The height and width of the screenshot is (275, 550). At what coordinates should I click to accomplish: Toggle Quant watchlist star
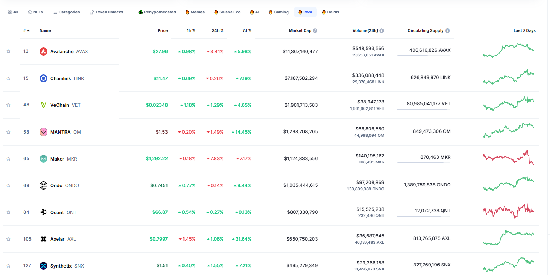tap(8, 212)
